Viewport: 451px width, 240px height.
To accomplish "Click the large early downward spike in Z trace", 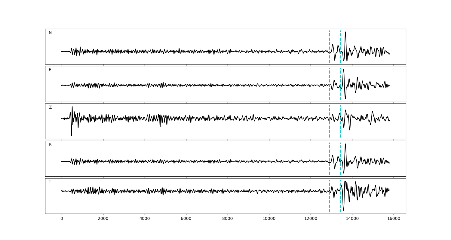I will tap(72, 134).
